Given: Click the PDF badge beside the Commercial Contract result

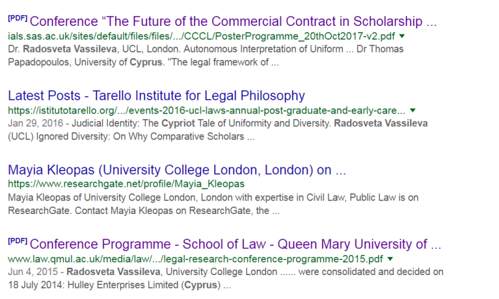Looking at the screenshot, I should [17, 17].
